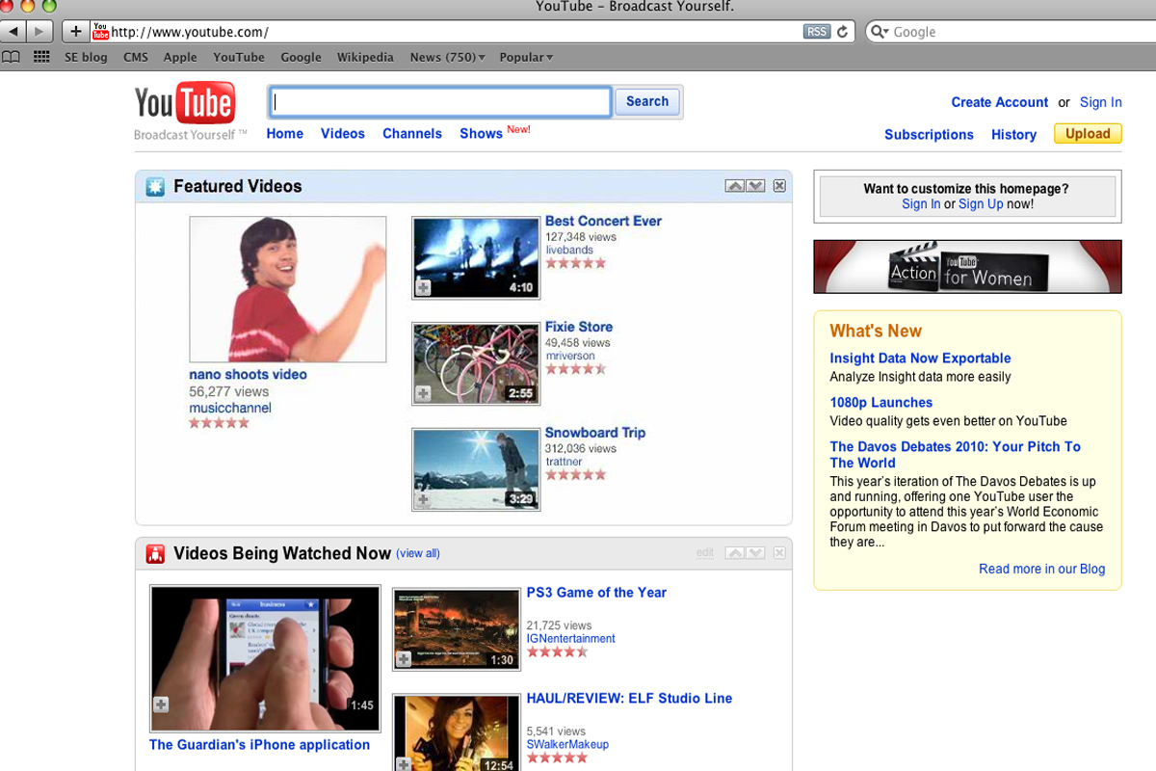
Task: Click Featured Videos star icon
Action: (x=155, y=187)
